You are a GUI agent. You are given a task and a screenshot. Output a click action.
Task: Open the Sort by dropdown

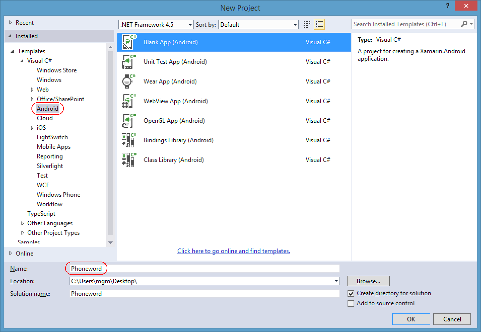point(258,25)
